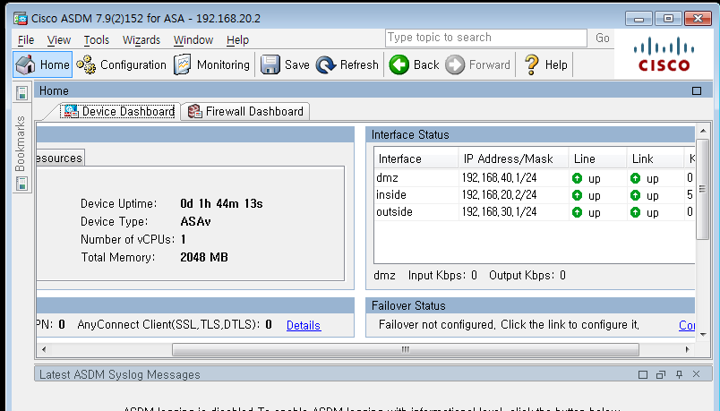This screenshot has height=411, width=720.
Task: Click dmz Line status up icon
Action: 578,178
